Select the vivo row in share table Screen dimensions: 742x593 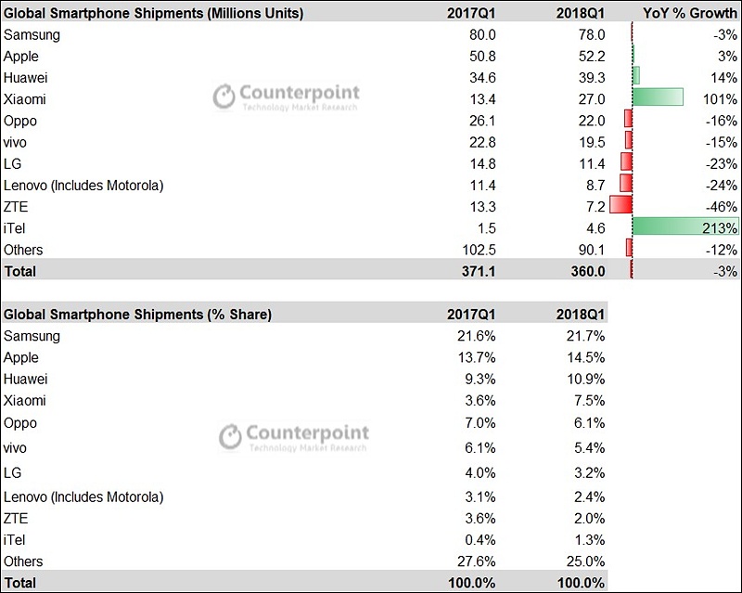305,447
